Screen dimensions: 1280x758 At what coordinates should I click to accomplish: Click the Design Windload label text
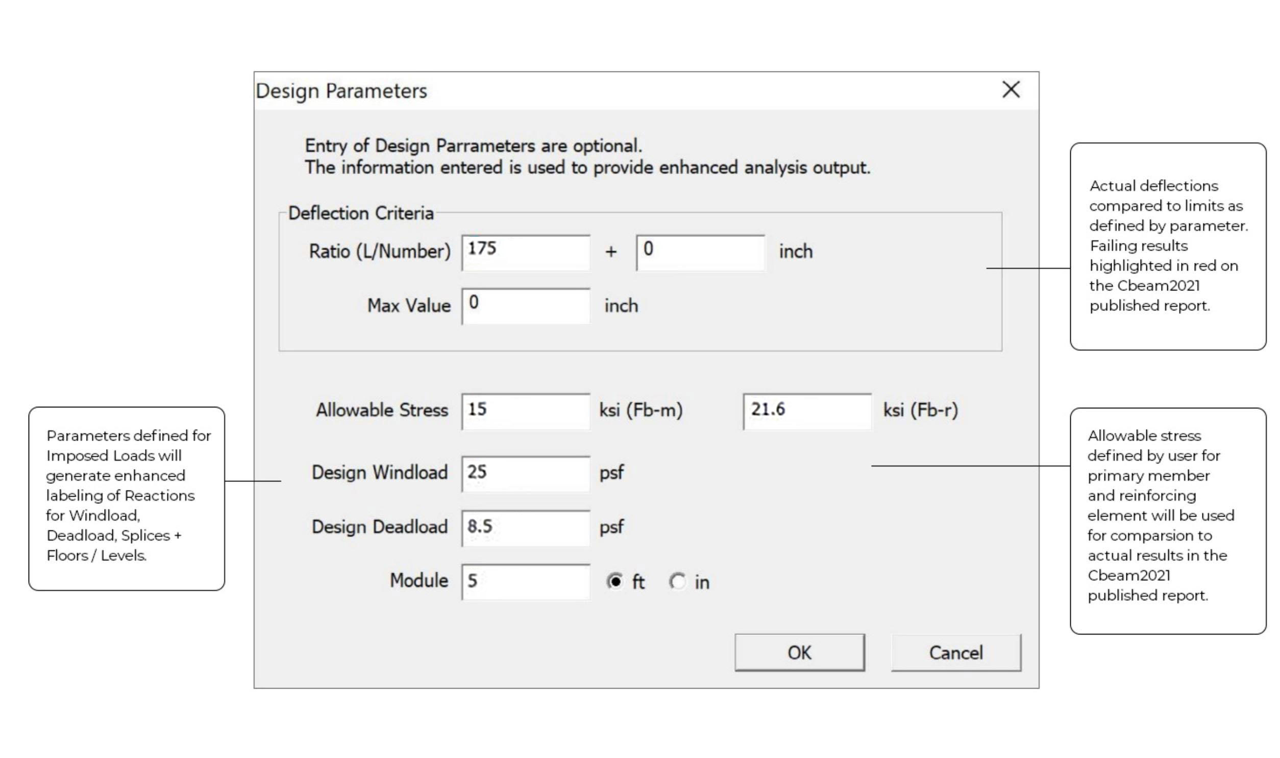379,473
